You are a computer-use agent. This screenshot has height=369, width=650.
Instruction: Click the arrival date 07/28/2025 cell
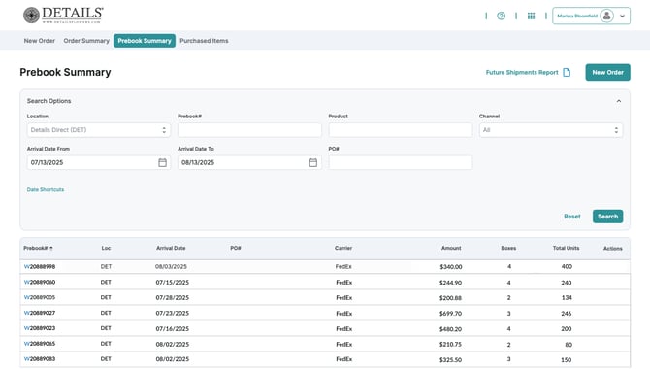pos(173,297)
